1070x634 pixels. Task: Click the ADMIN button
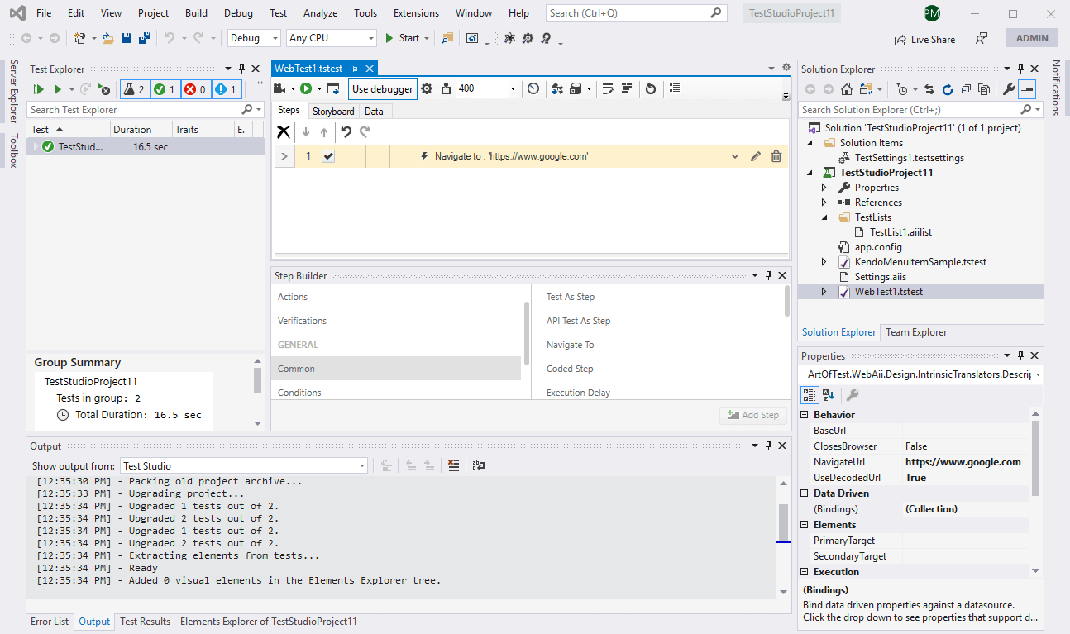pos(1032,38)
